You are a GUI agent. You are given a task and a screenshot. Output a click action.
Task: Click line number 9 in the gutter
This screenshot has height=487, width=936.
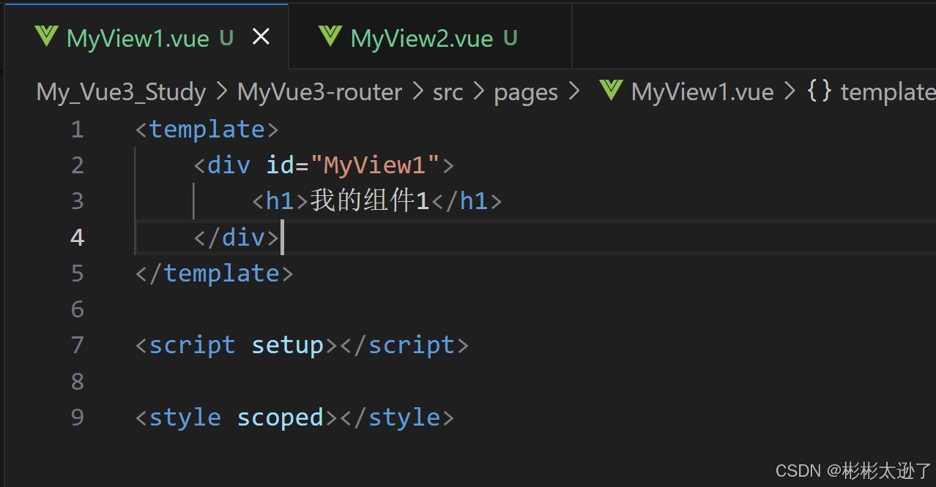pos(77,418)
